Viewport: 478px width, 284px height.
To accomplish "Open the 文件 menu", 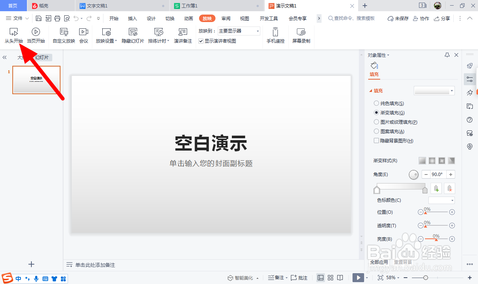I will pyautogui.click(x=17, y=18).
